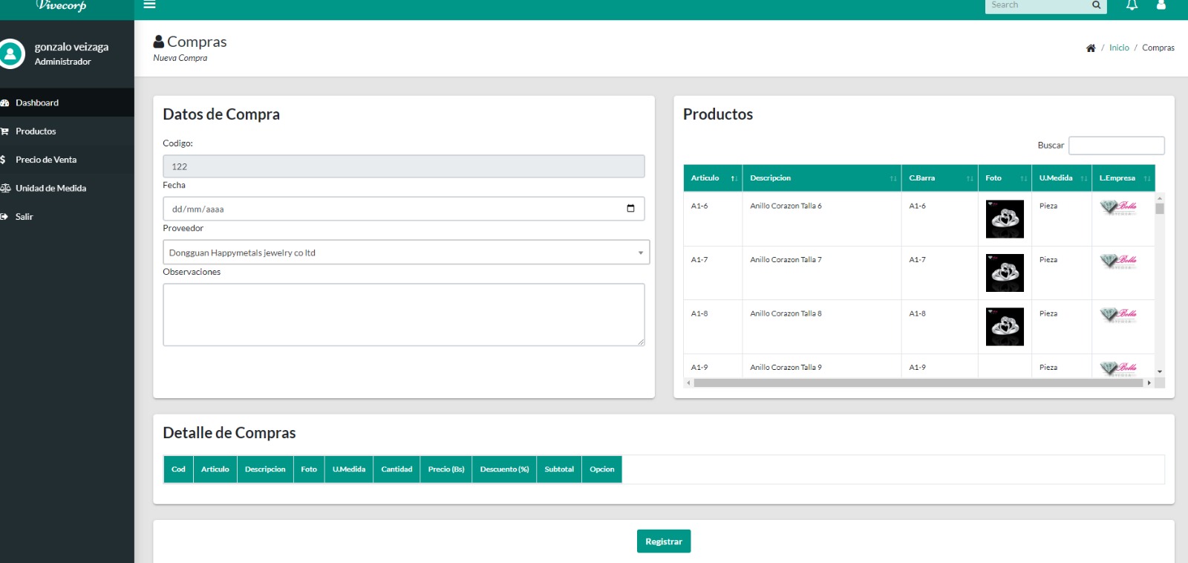Screen dimensions: 1188x563
Task: Click the home icon in breadcrumb
Action: coord(1091,48)
